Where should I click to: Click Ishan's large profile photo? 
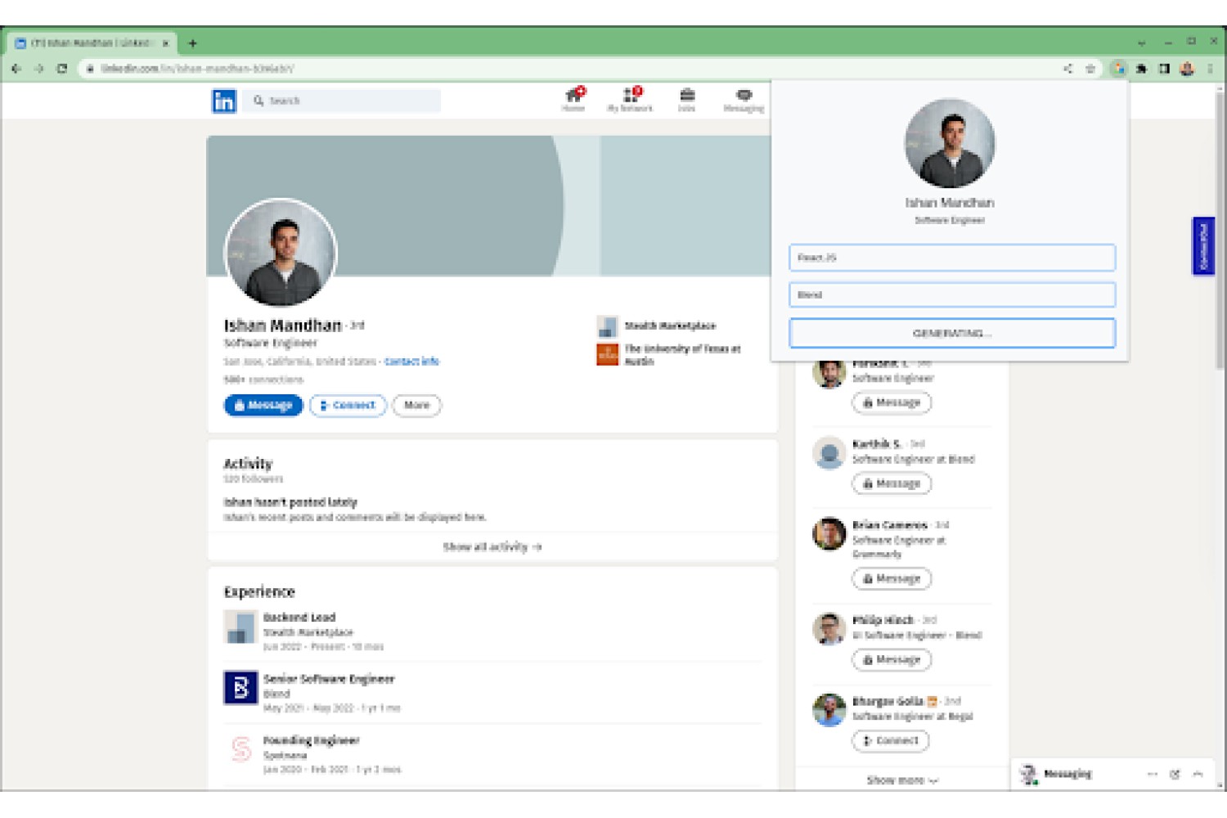281,254
